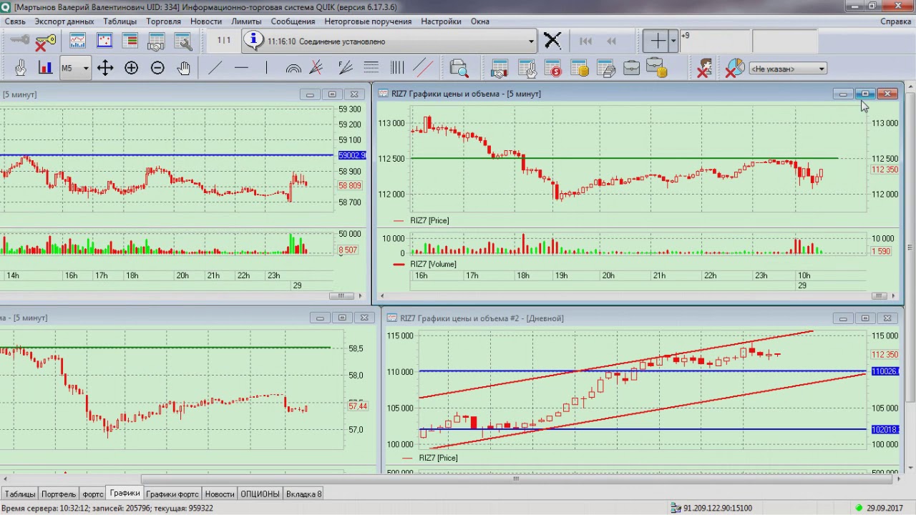Open the Связь menu
This screenshot has width=916, height=515.
pos(15,21)
